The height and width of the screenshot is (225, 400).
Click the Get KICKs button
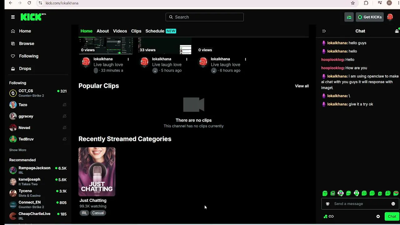370,17
